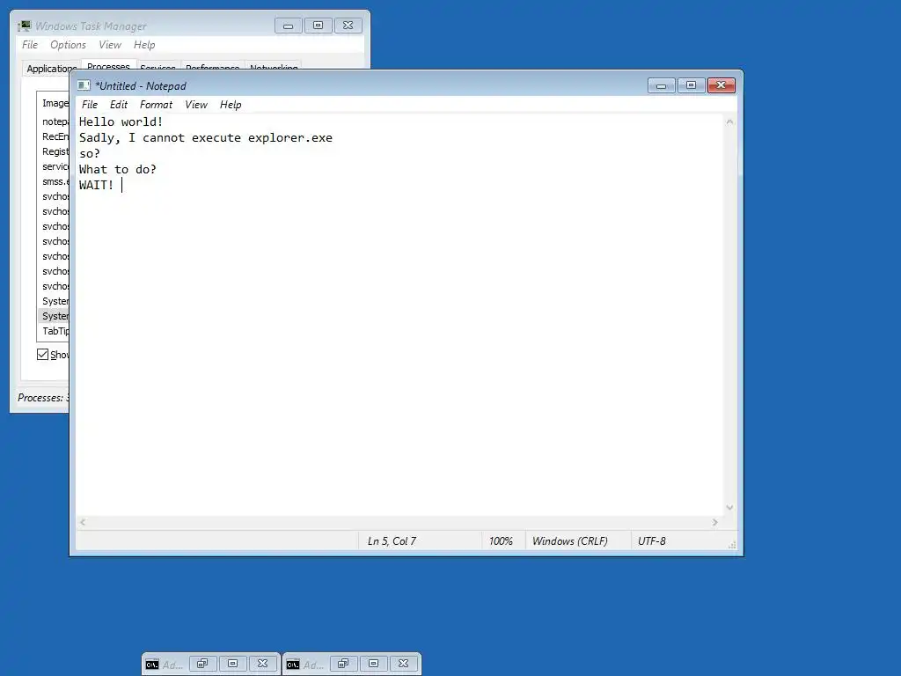Select the notepad process row in Task Manager
901x676 pixels.
pyautogui.click(x=54, y=121)
